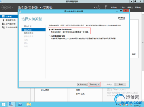Select 本地服务器 in the left sidebar

pyautogui.click(x=9, y=20)
